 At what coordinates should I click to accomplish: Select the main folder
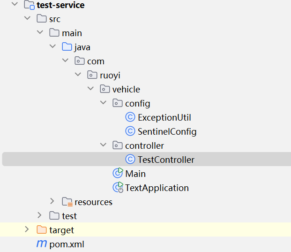pos(72,33)
